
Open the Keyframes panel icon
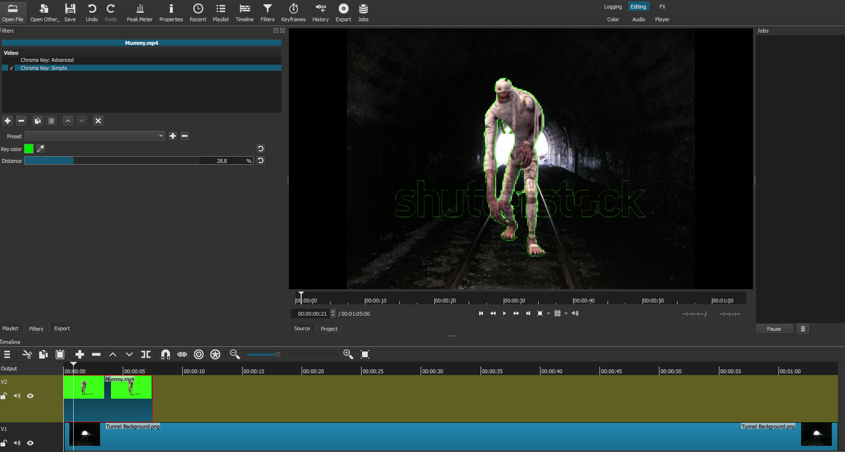click(293, 12)
